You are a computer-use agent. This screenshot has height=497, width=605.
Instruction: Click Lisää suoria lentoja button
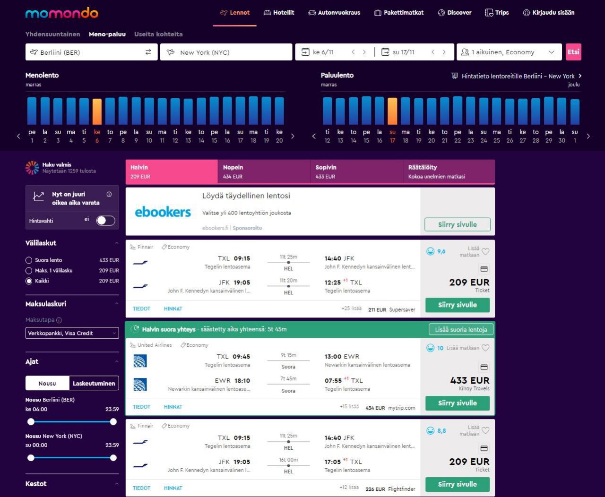(x=461, y=329)
